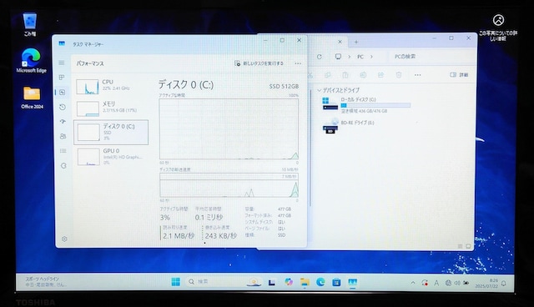Open the Processes page icon in Task Manager
This screenshot has width=534, height=307.
point(62,78)
